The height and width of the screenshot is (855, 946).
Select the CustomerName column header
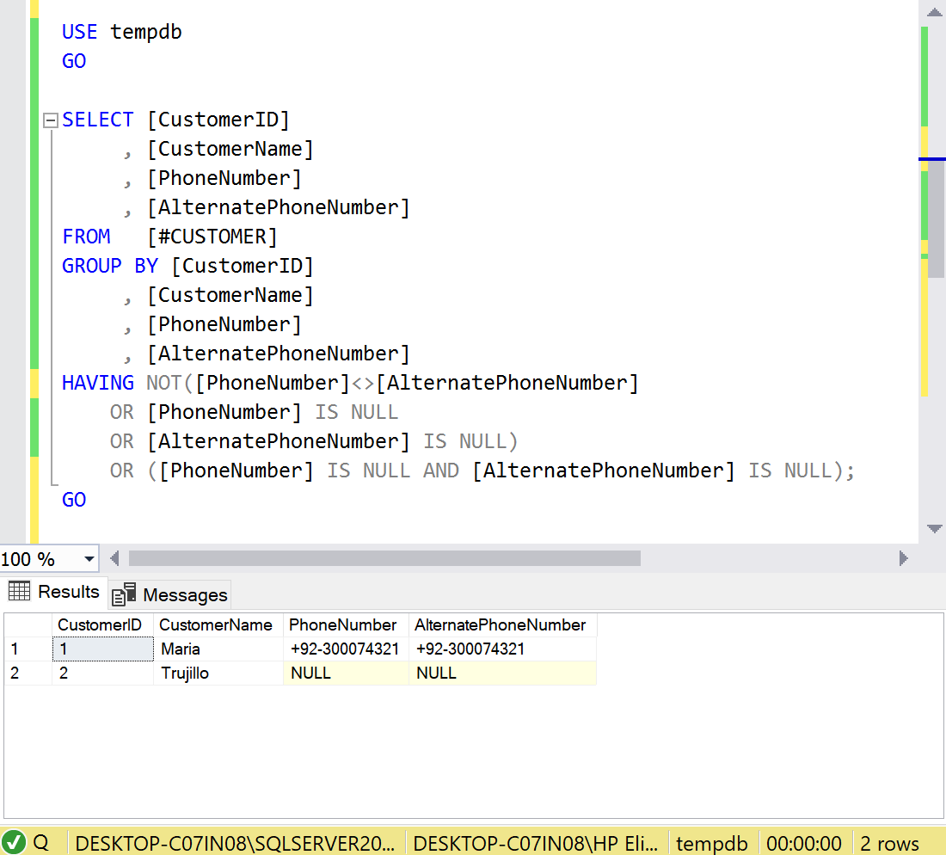click(x=216, y=625)
